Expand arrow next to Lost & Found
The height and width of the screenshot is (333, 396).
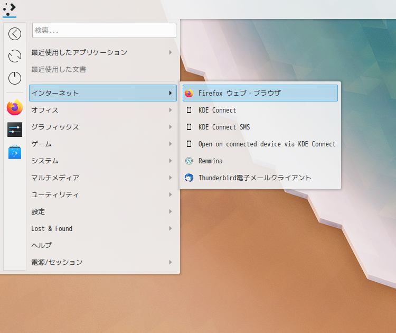[171, 228]
